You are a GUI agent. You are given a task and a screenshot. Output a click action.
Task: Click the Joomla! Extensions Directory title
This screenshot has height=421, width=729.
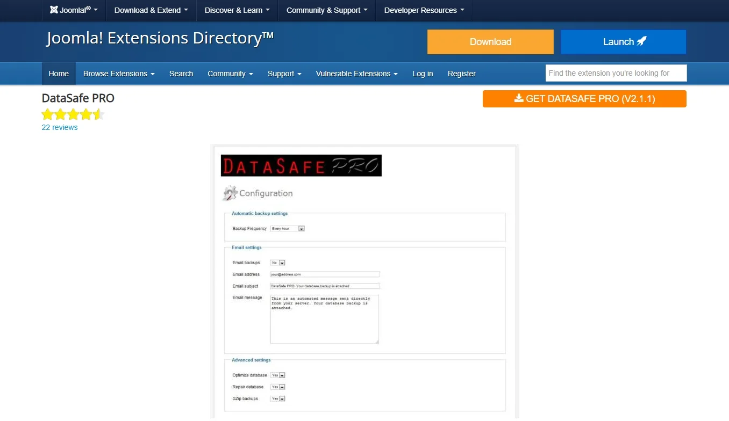(160, 38)
